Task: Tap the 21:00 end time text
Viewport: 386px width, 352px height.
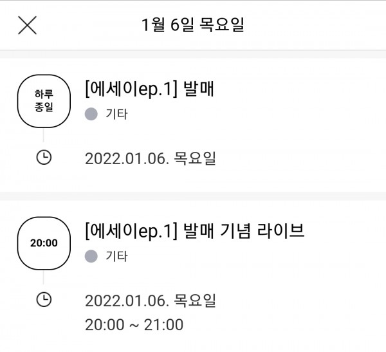Action: (x=163, y=324)
